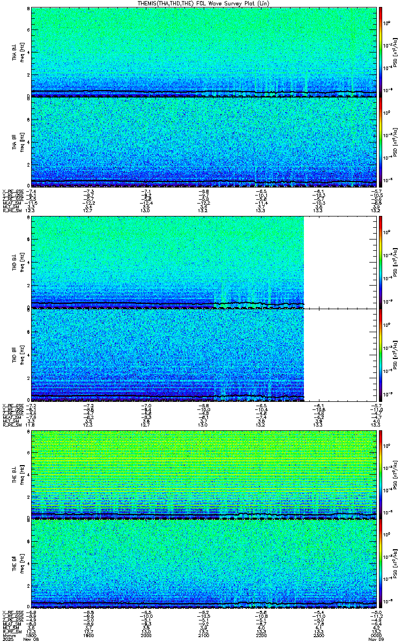
Task: Click the THA B⊥ freq [Hz] axis label
Action: 21,52
